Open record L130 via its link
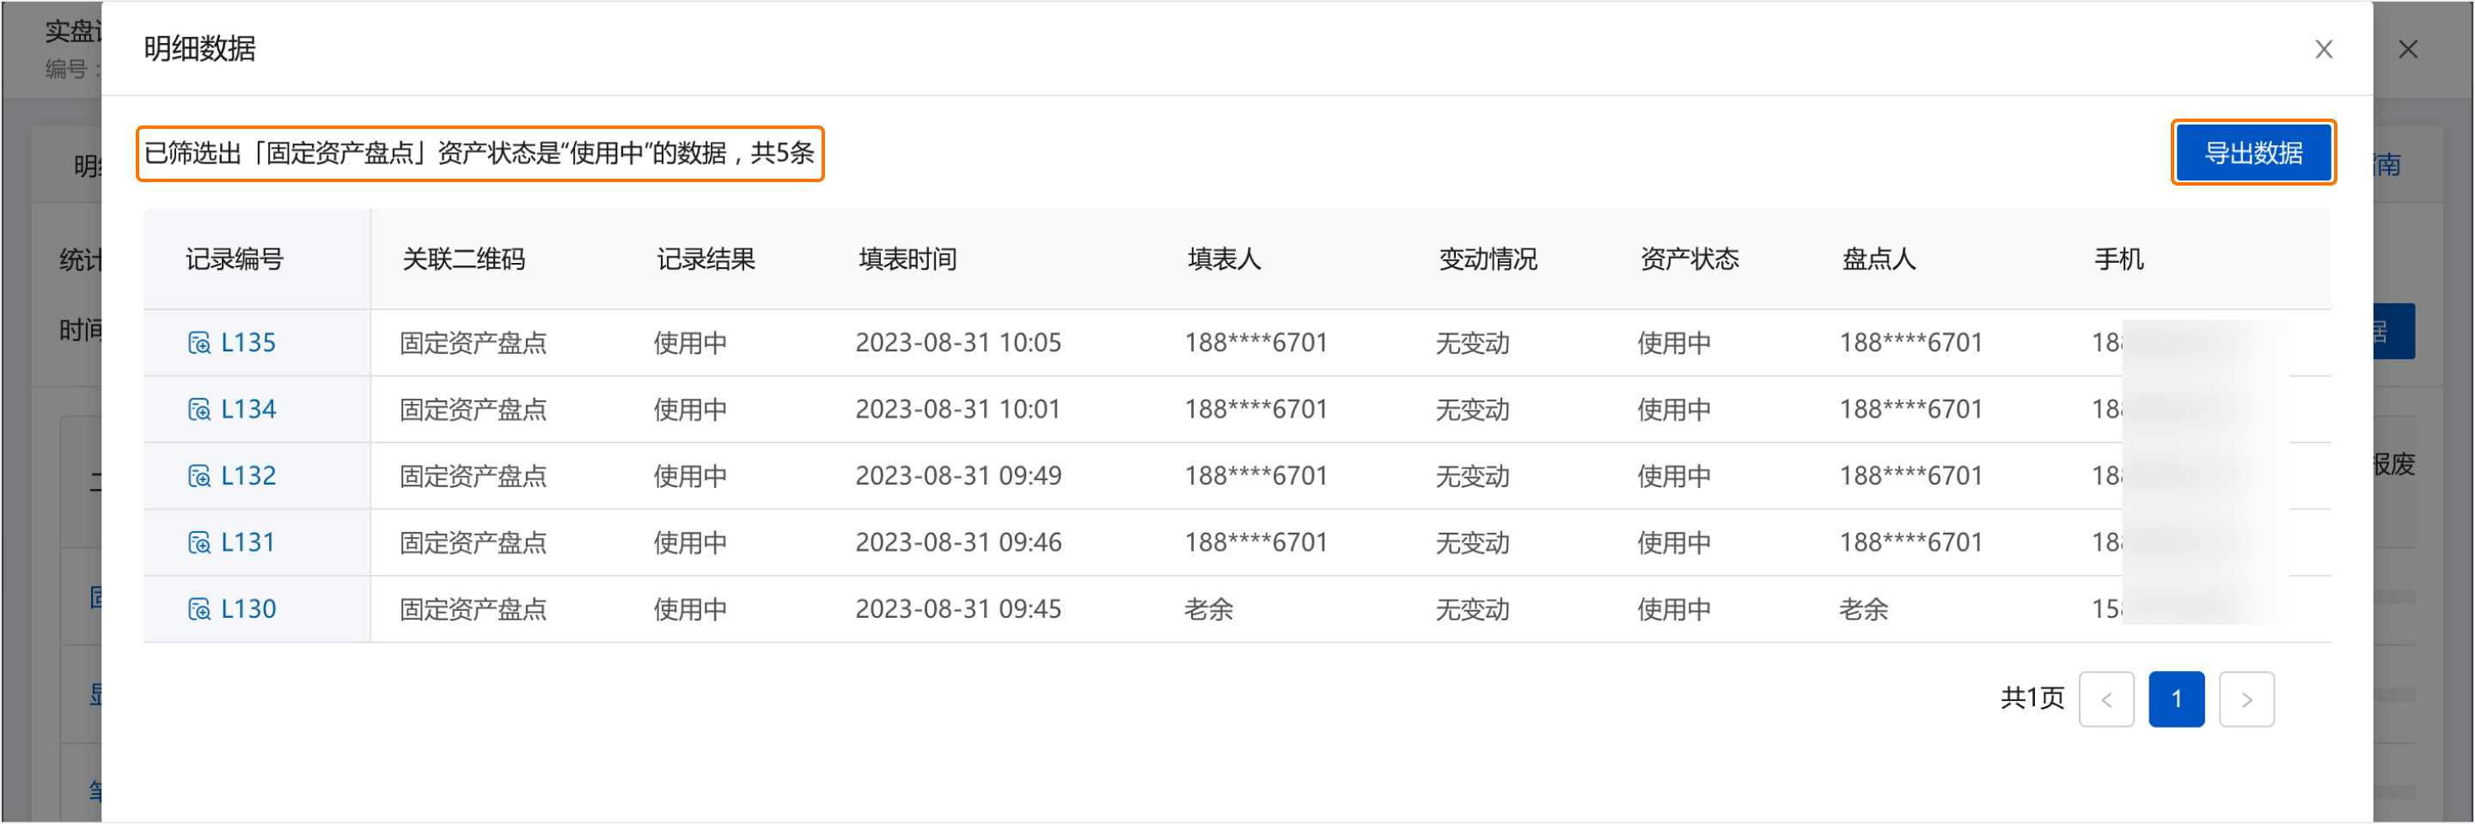 (x=247, y=608)
